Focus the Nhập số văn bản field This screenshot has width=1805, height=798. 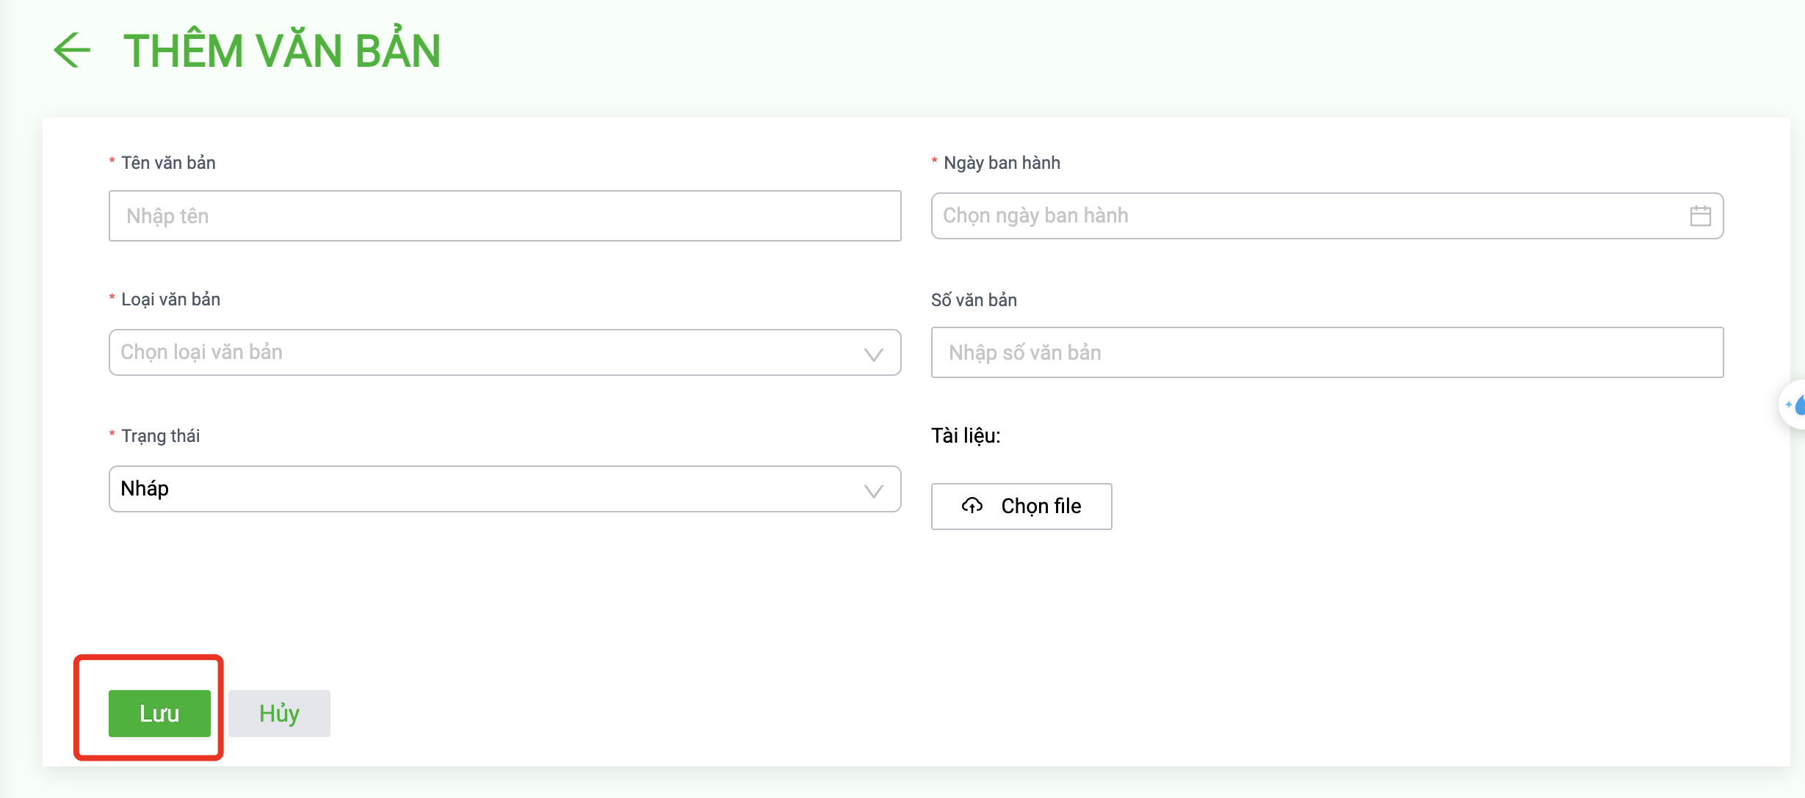1327,352
